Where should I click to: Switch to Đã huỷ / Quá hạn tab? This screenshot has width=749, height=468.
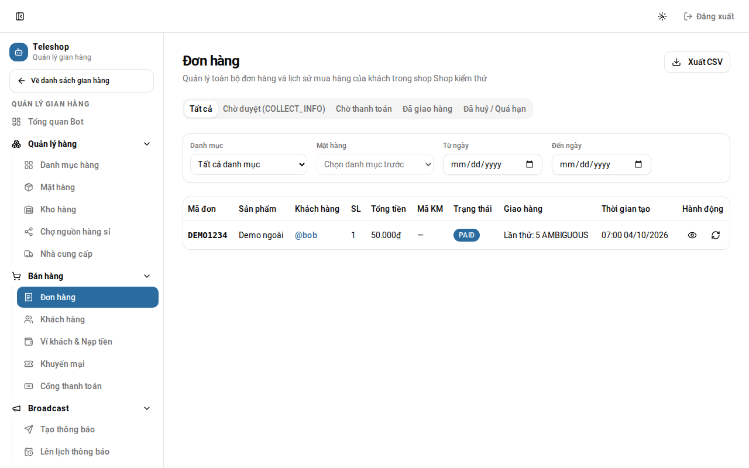tap(494, 109)
